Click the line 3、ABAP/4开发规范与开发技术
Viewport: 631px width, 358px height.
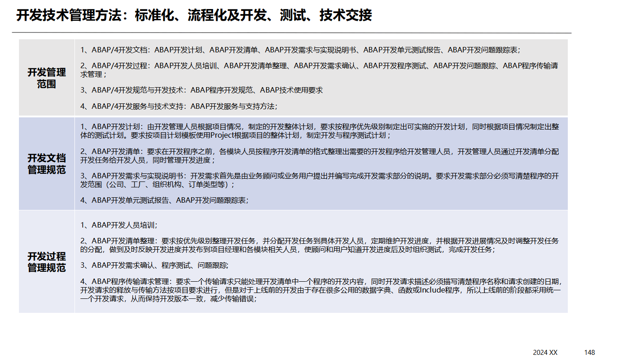(202, 90)
